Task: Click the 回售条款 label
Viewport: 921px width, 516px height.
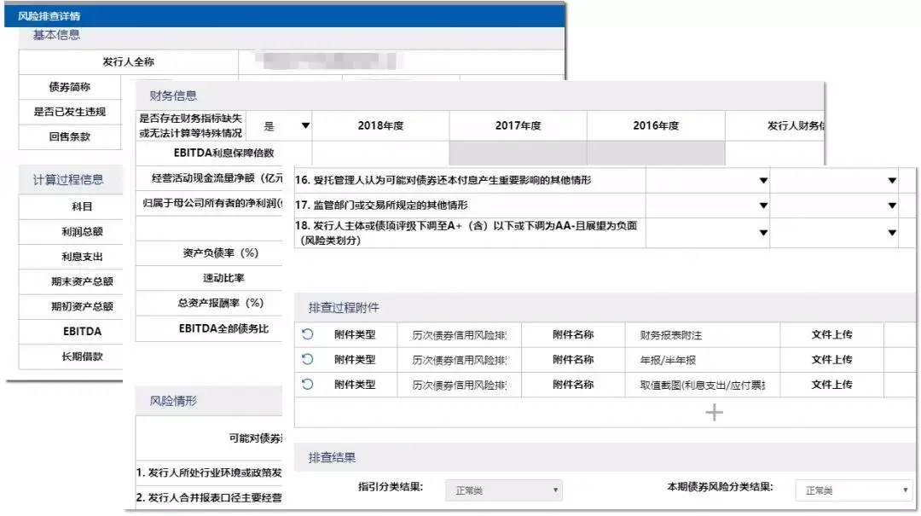Action: [69, 137]
